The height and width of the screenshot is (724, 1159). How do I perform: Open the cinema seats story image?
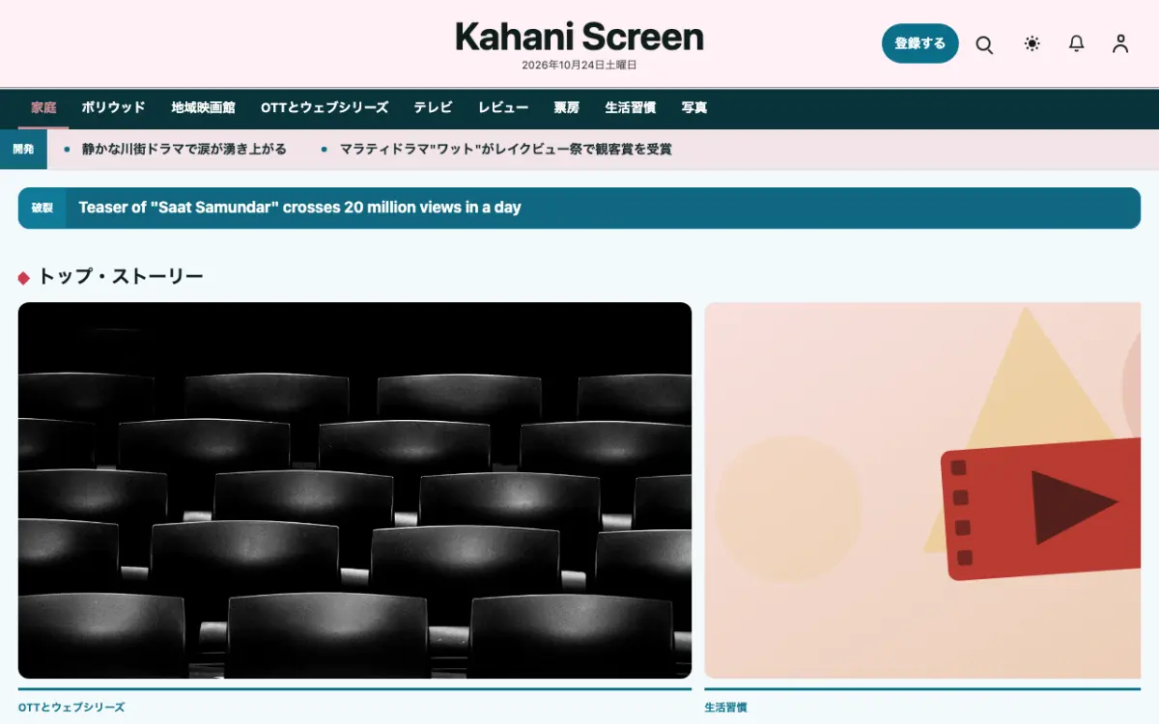click(x=354, y=490)
